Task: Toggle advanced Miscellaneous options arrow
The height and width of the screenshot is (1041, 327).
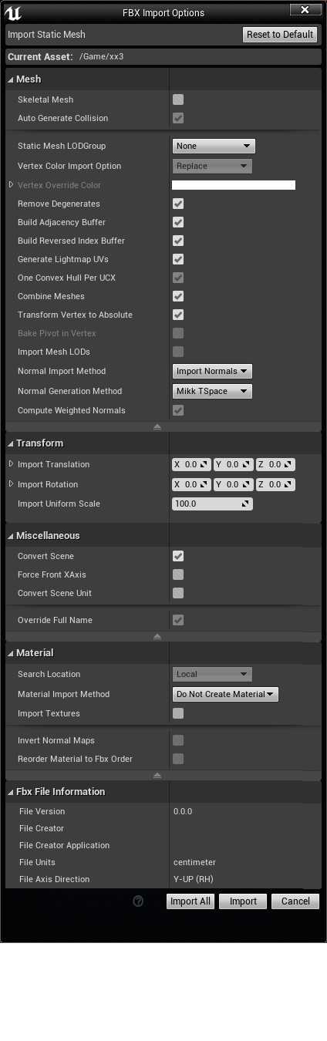Action: [157, 637]
